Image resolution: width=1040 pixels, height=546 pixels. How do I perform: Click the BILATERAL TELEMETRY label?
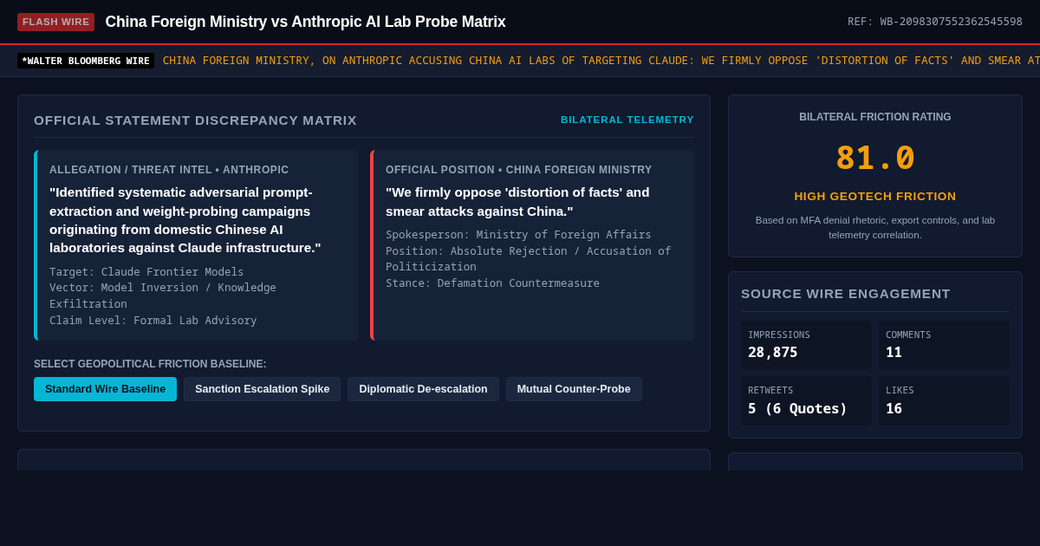click(627, 120)
